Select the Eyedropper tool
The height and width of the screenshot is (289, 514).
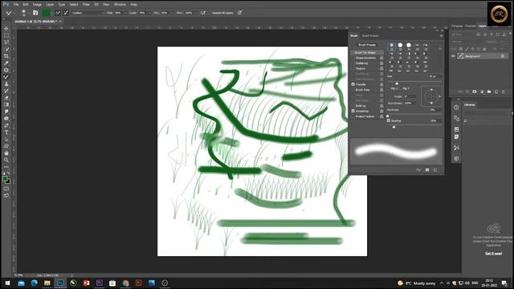point(6,63)
